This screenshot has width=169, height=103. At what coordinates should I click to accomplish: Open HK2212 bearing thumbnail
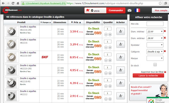[12, 96]
